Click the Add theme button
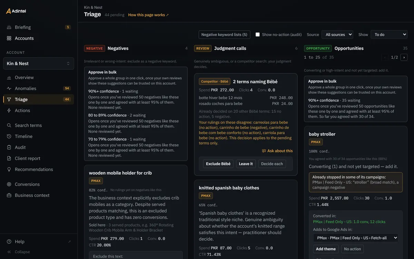 tap(326, 249)
